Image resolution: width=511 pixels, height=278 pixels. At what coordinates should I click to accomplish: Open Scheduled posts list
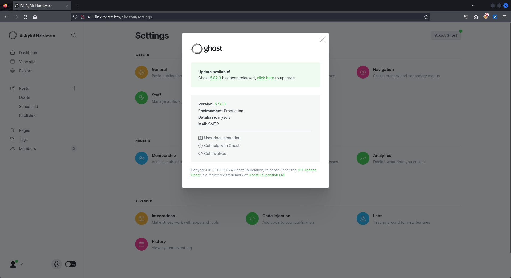[x=28, y=107]
